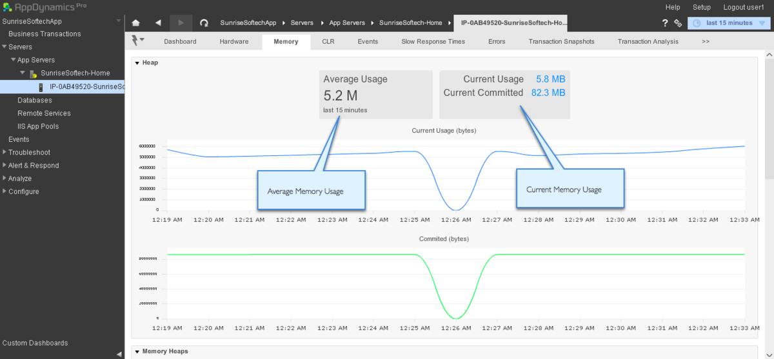The image size is (774, 359).
Task: Switch to the Errors tab
Action: click(x=497, y=41)
